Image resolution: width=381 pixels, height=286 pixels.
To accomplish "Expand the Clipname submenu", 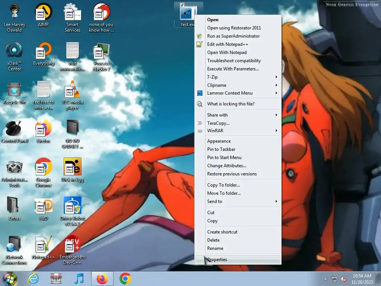I will [x=238, y=85].
